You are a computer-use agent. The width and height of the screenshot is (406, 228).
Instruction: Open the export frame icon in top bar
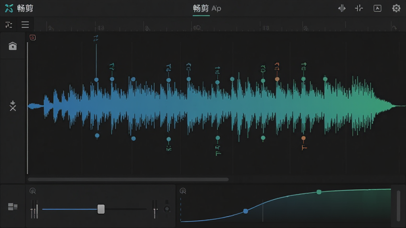point(377,8)
